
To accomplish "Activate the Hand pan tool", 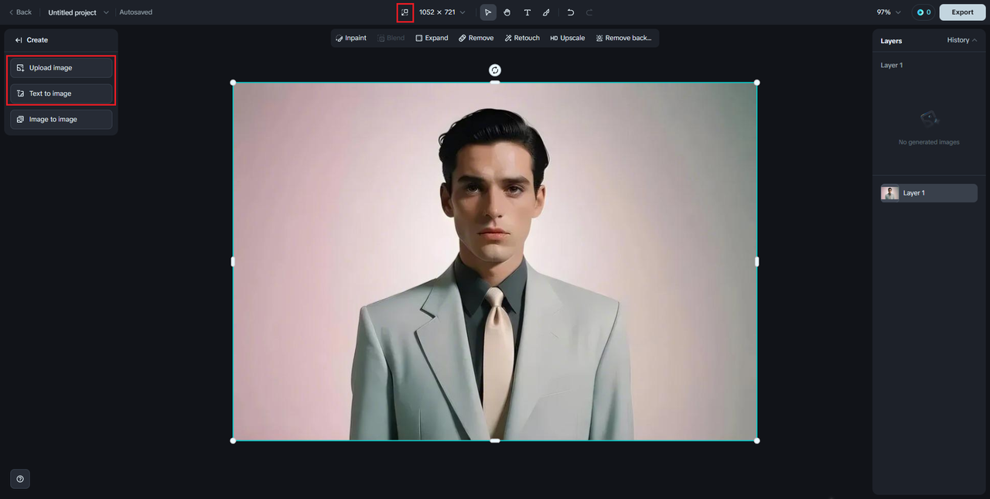I will [507, 12].
